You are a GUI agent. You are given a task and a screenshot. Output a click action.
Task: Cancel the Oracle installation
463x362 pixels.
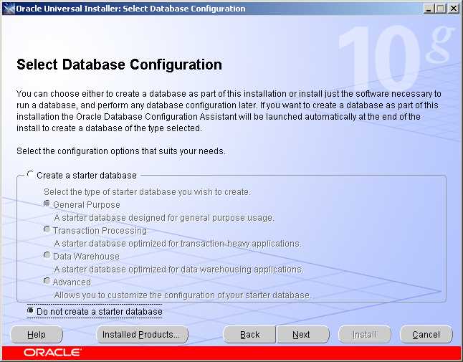tap(426, 335)
